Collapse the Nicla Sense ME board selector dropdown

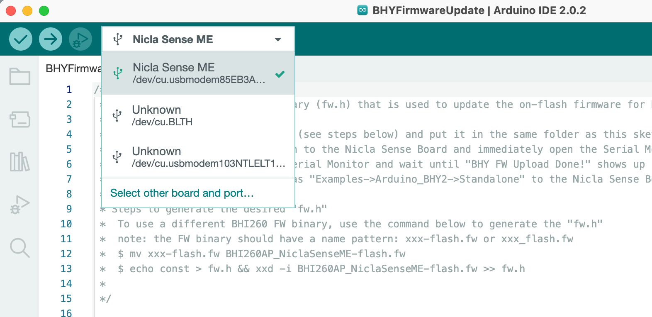(x=173, y=39)
